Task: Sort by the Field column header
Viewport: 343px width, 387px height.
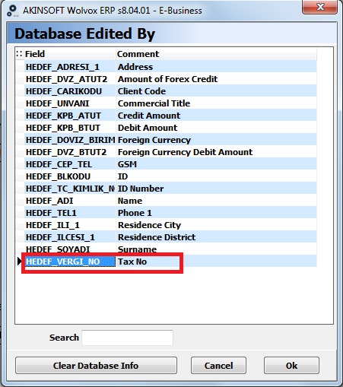Action: pyautogui.click(x=70, y=54)
